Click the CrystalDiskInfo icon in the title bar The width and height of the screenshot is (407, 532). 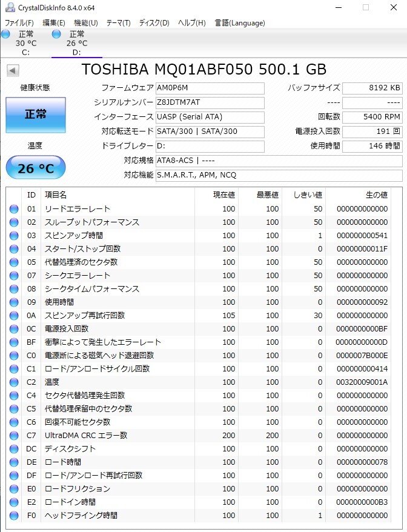8,7
